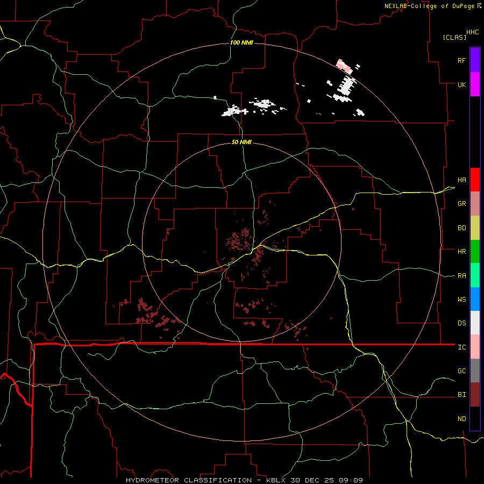The width and height of the screenshot is (484, 484).
Task: Click the WS legend label
Action: coord(461,300)
